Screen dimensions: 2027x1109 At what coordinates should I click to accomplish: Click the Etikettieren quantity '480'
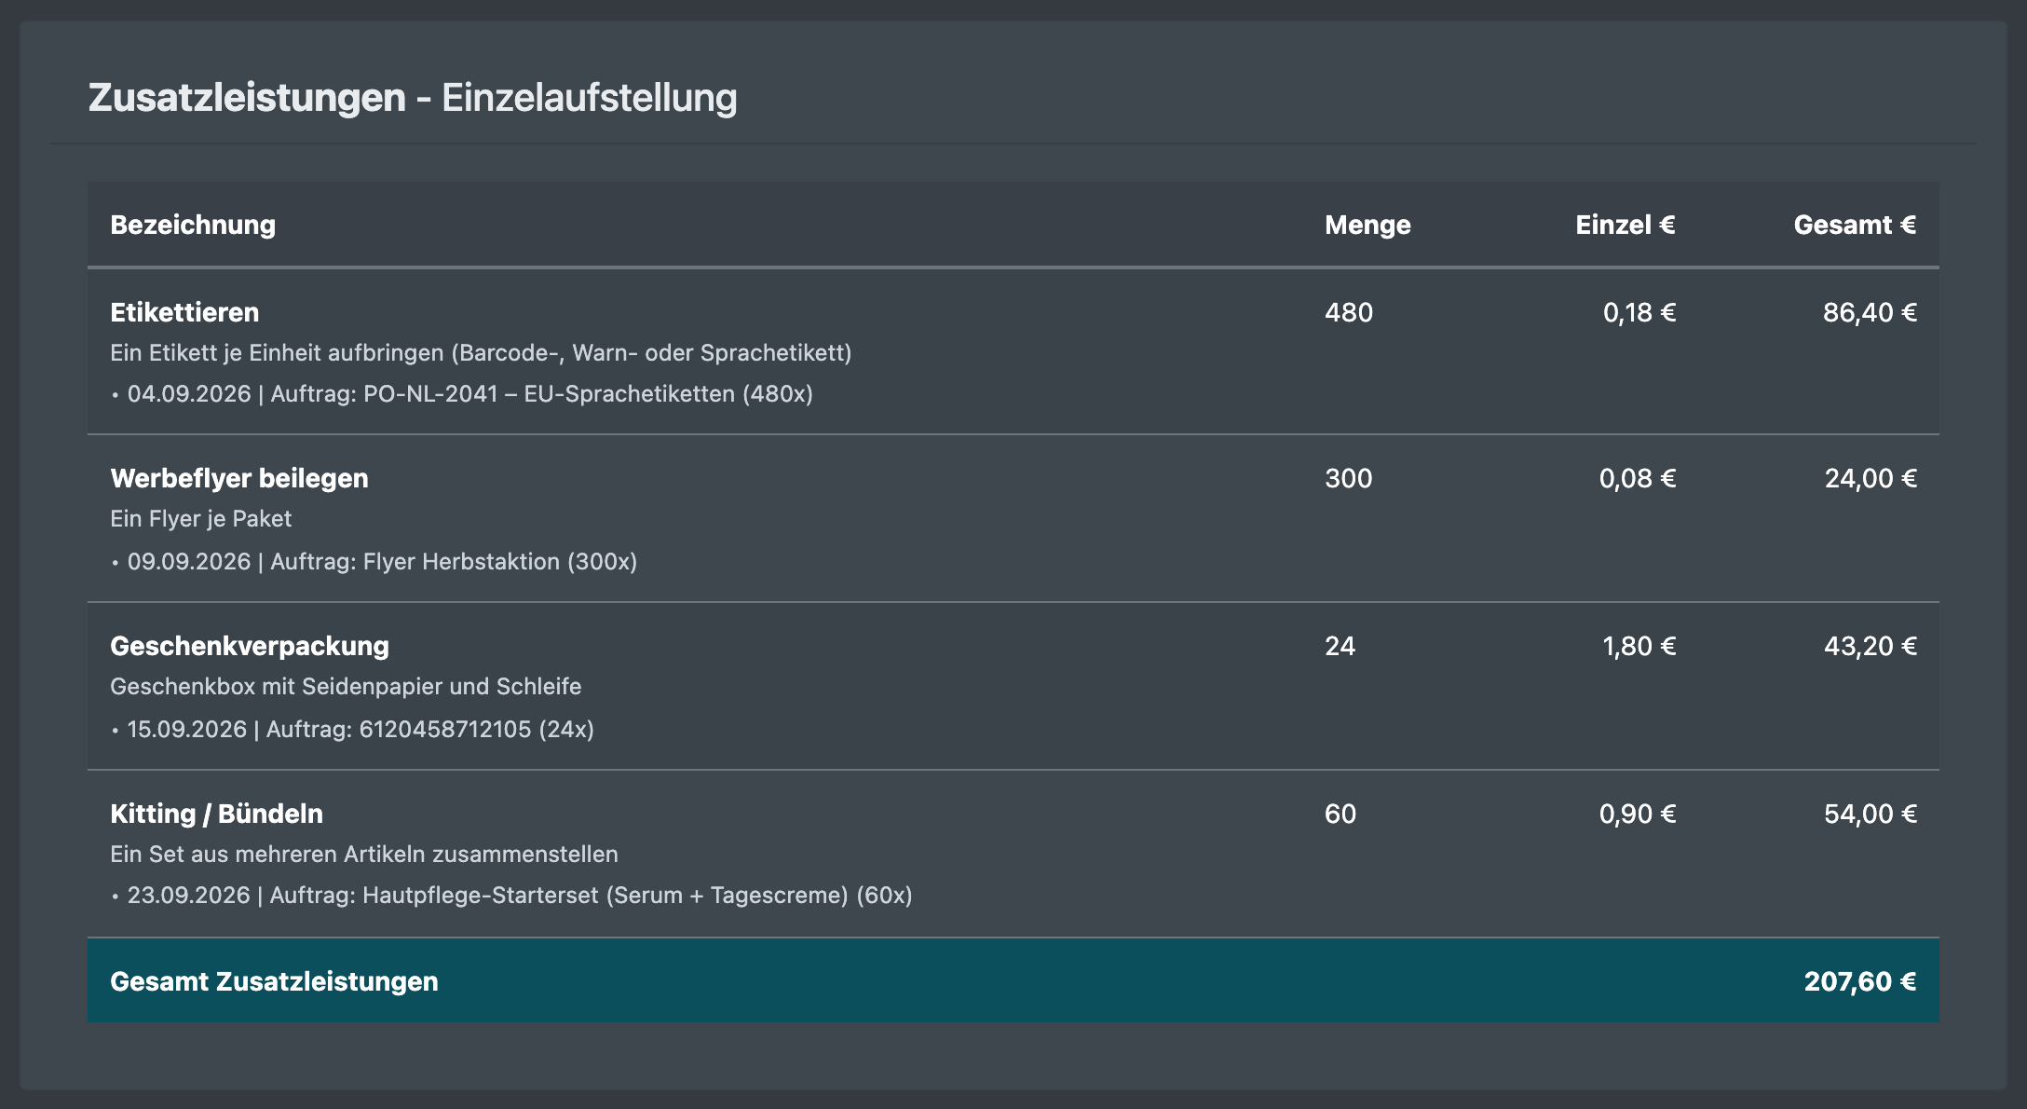1349,312
